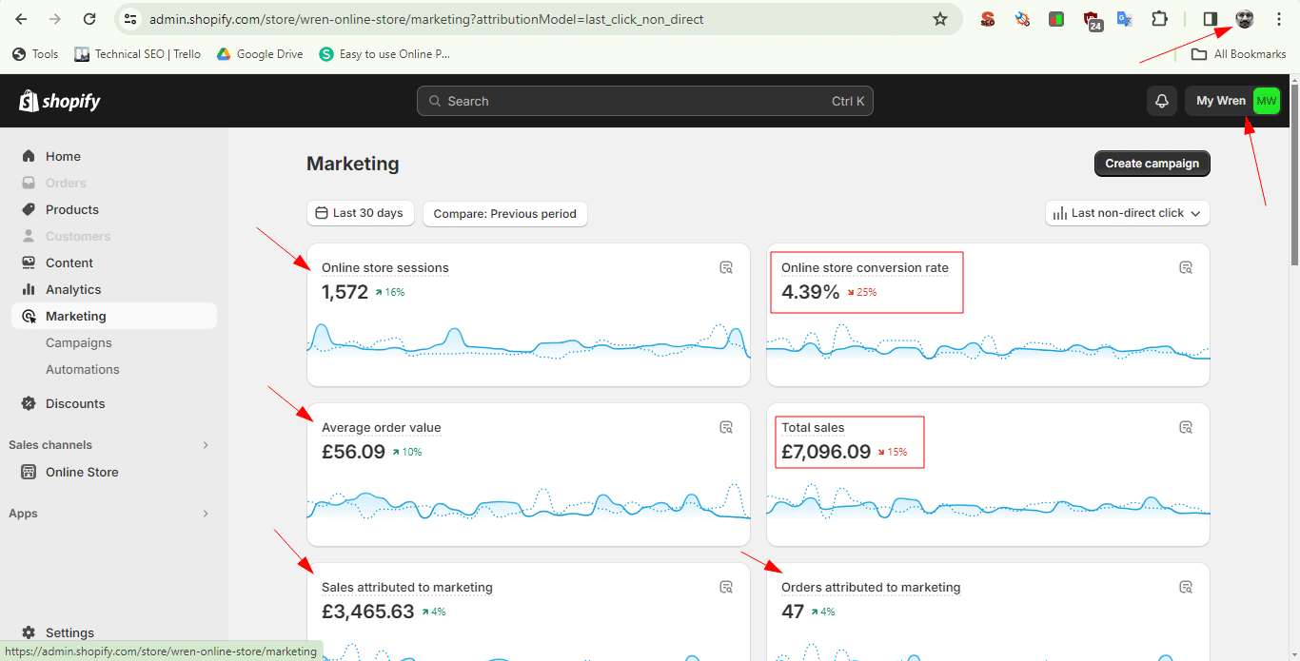Click the Create campaign button
This screenshot has height=661, width=1300.
pos(1152,164)
